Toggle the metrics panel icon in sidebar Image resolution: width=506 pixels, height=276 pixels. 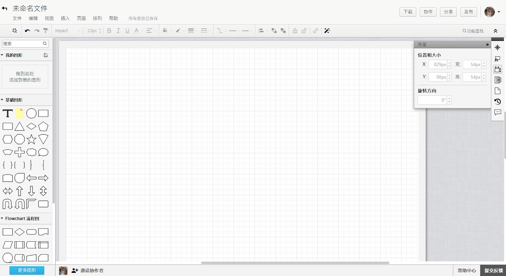(498, 69)
